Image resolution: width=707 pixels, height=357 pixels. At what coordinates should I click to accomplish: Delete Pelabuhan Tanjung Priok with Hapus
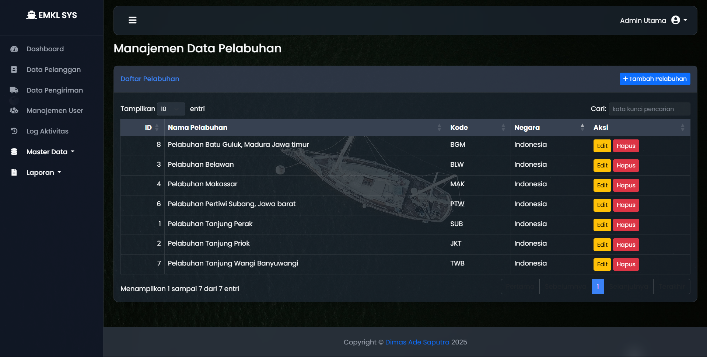[626, 245]
